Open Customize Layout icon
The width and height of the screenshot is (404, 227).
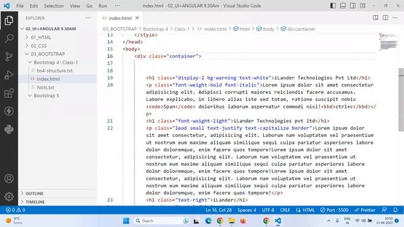363,6
